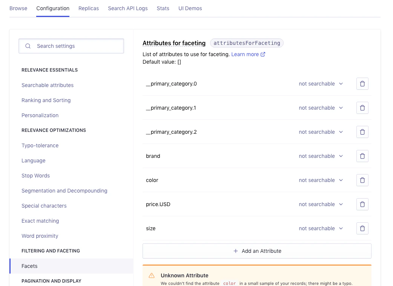The width and height of the screenshot is (393, 286).
Task: Click the Add an Attribute button
Action: tap(257, 251)
